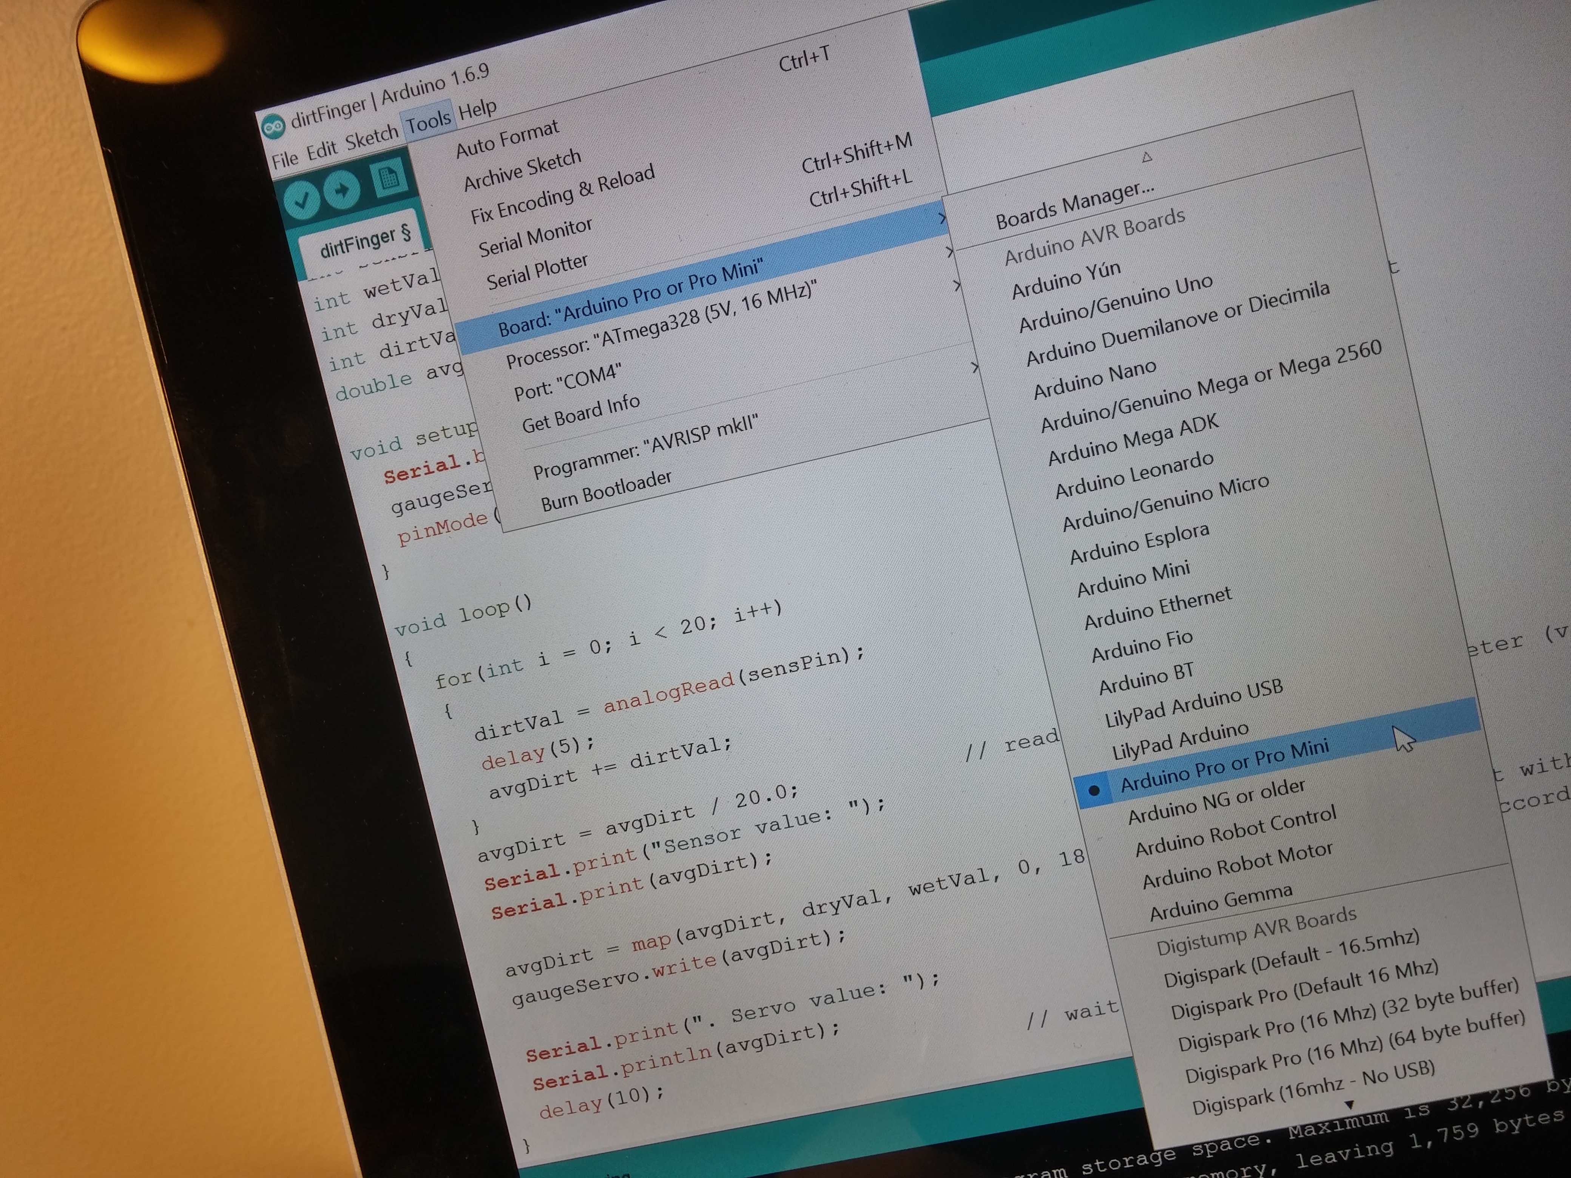Select the Arduino Robot Motor board
Viewport: 1571px width, 1178px height.
click(1237, 865)
